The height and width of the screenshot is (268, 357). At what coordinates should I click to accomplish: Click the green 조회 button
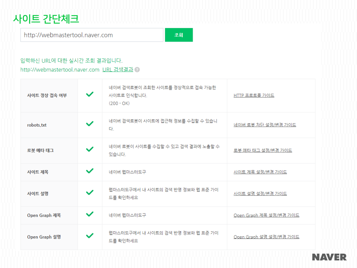click(179, 35)
